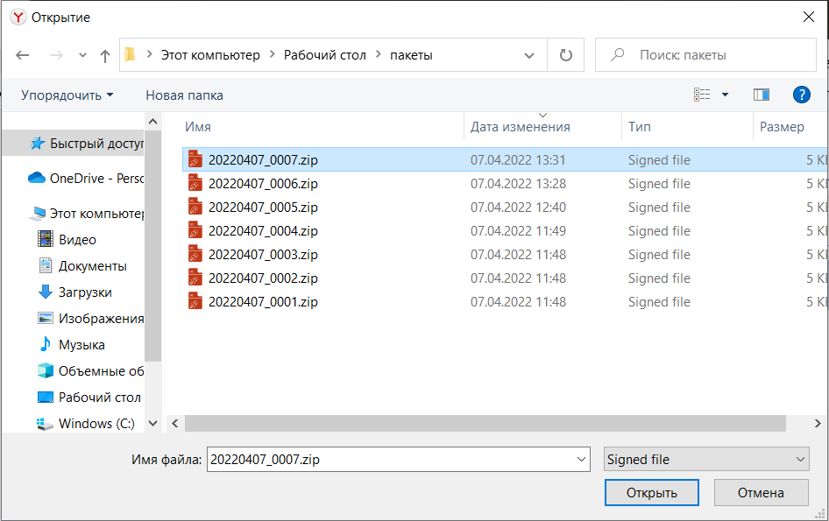Open Windows (C:) drive
This screenshot has width=829, height=521.
coord(96,423)
